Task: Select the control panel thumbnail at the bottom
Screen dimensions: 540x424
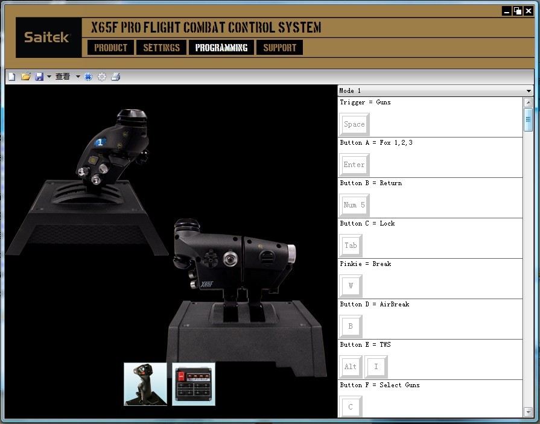Action: point(194,384)
